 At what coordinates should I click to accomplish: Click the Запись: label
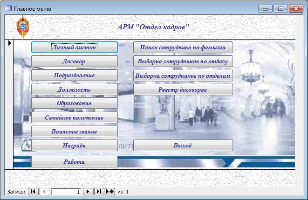16,192
